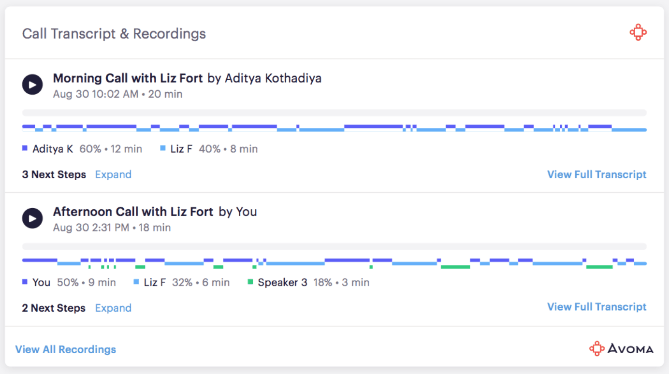This screenshot has height=374, width=669.
Task: Seek within the Afternoon Call grey progress bar
Action: pyautogui.click(x=334, y=246)
